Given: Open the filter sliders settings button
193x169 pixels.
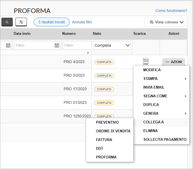Looking at the screenshot, I should tap(21, 22).
